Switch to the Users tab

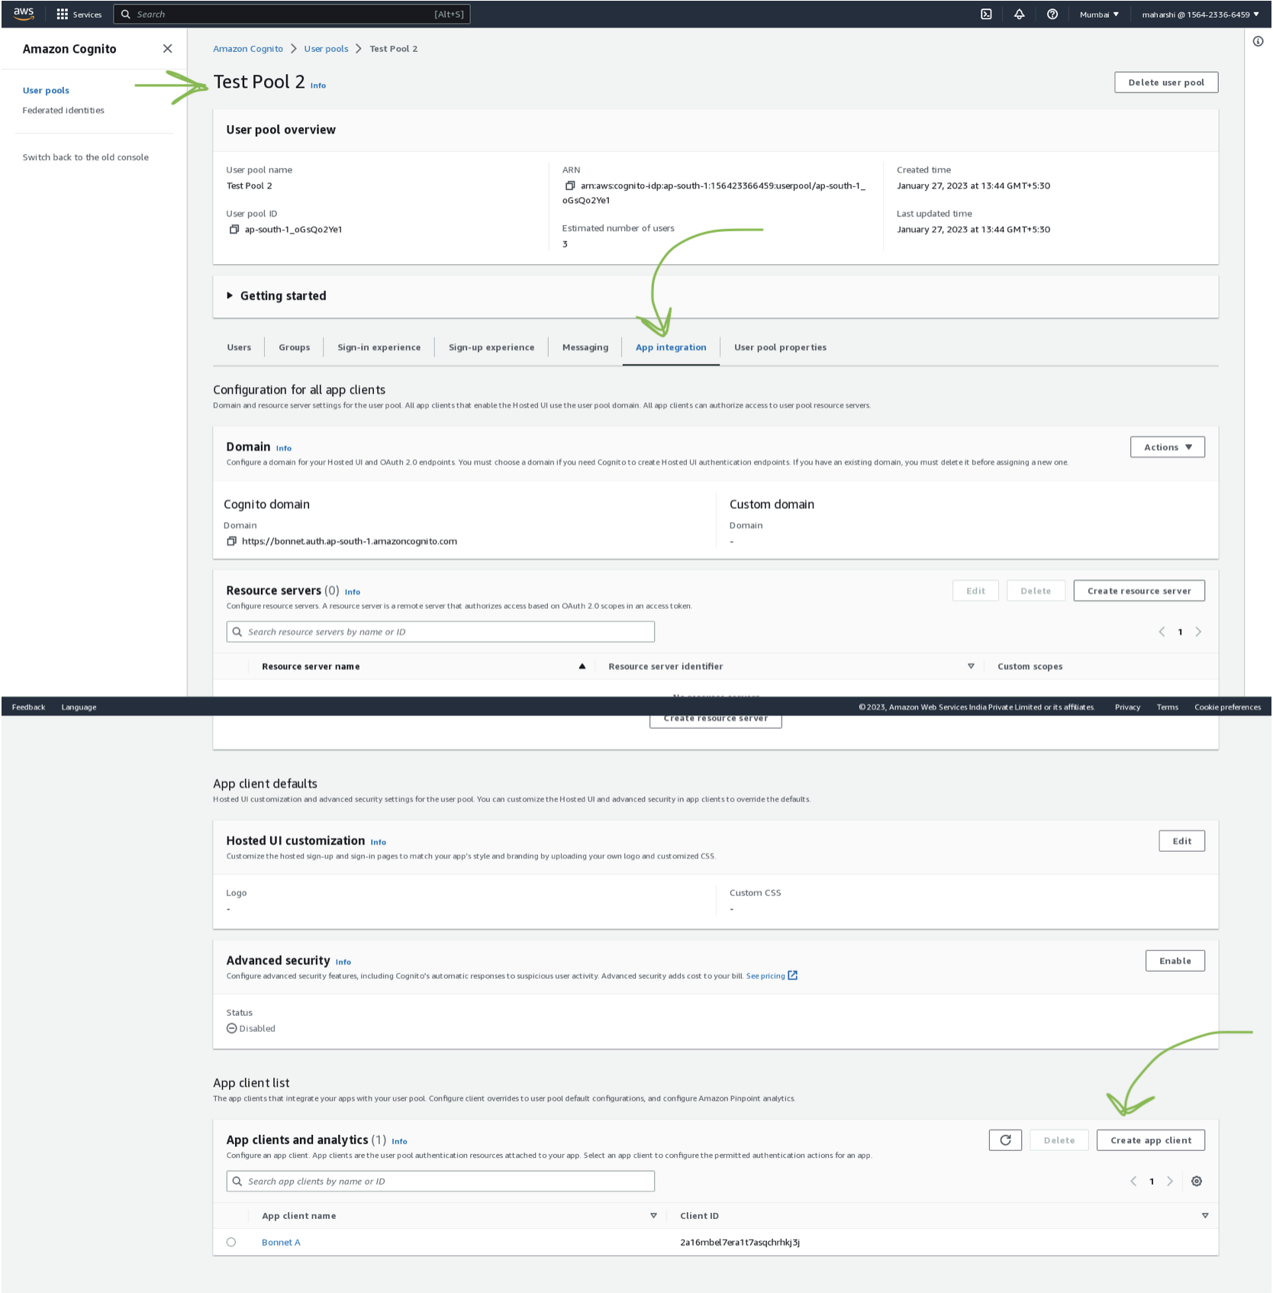coord(239,347)
